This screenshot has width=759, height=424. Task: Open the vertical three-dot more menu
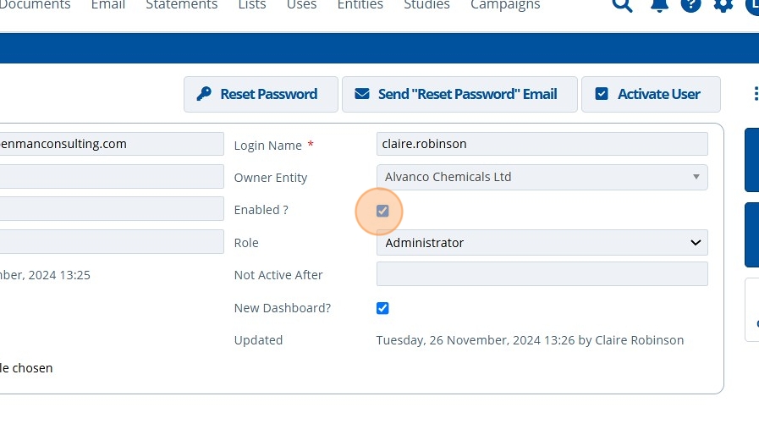click(755, 94)
